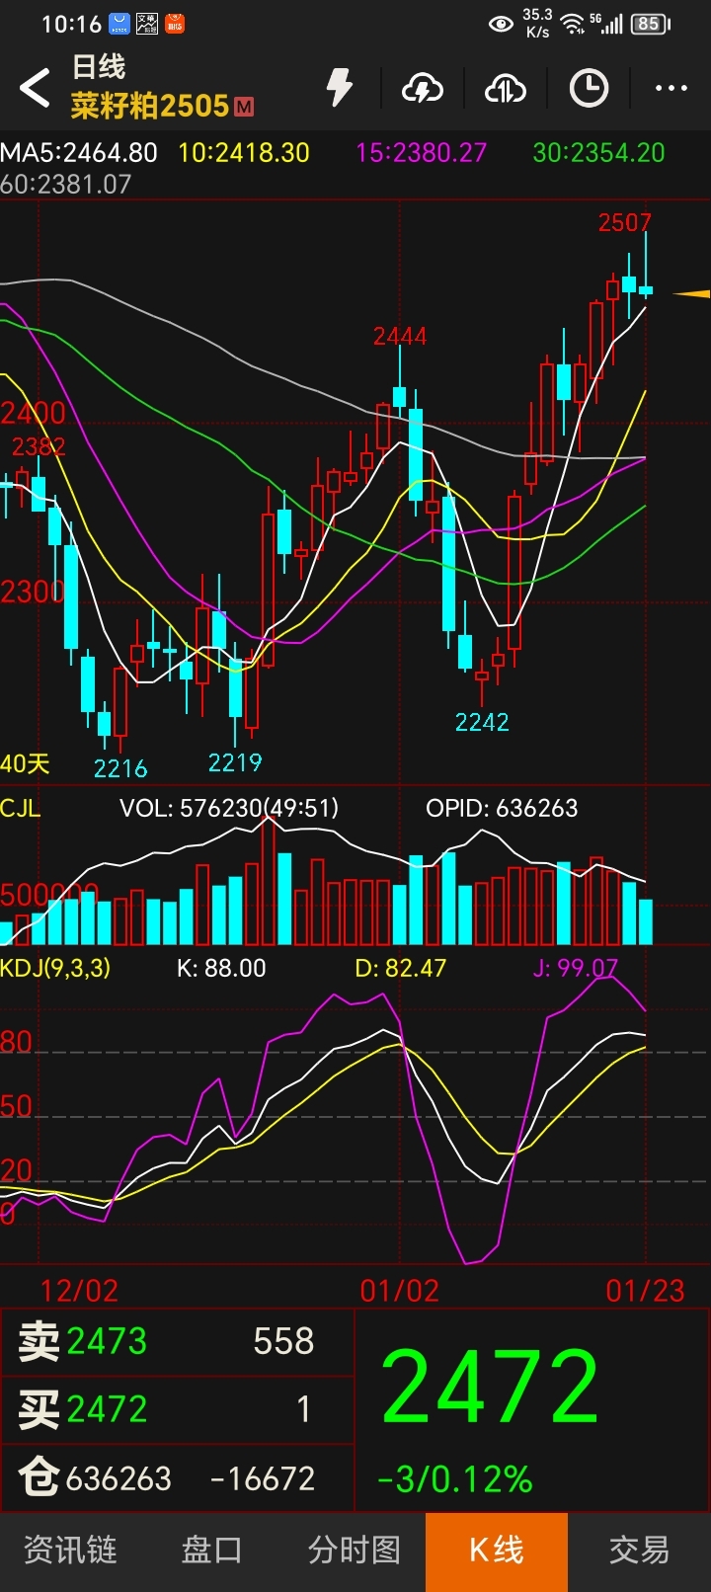This screenshot has width=711, height=1592.
Task: Tap the orange price arrow marker
Action: point(691,293)
